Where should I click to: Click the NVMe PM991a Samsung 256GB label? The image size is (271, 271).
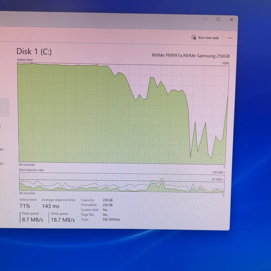click(191, 55)
